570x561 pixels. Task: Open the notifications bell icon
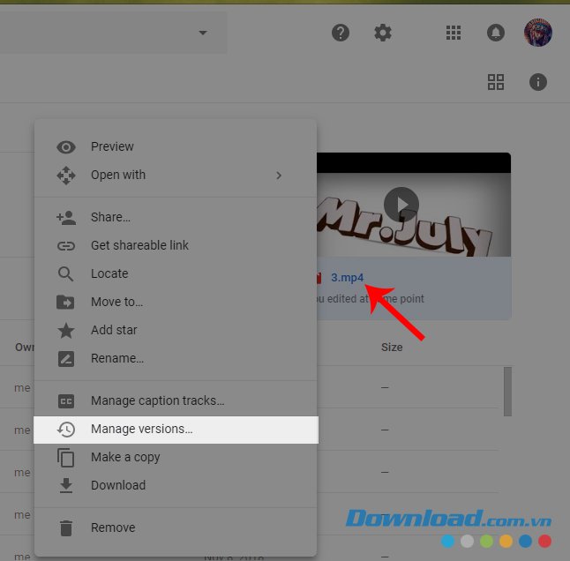[x=496, y=33]
